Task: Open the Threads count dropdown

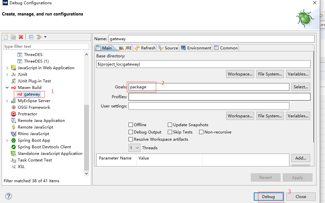Action: (134, 148)
